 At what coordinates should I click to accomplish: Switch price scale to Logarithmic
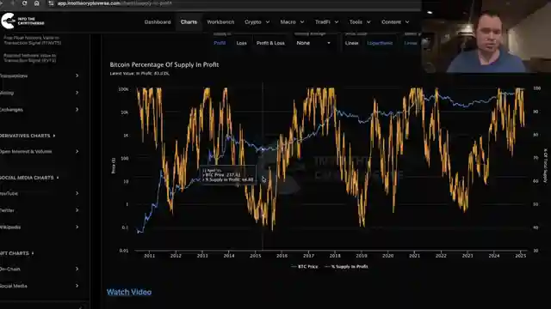pos(380,43)
